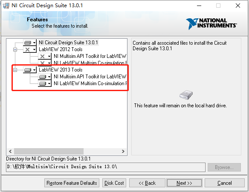The image size is (249, 192).
Task: Click the disabled Browse button
Action: click(224, 167)
